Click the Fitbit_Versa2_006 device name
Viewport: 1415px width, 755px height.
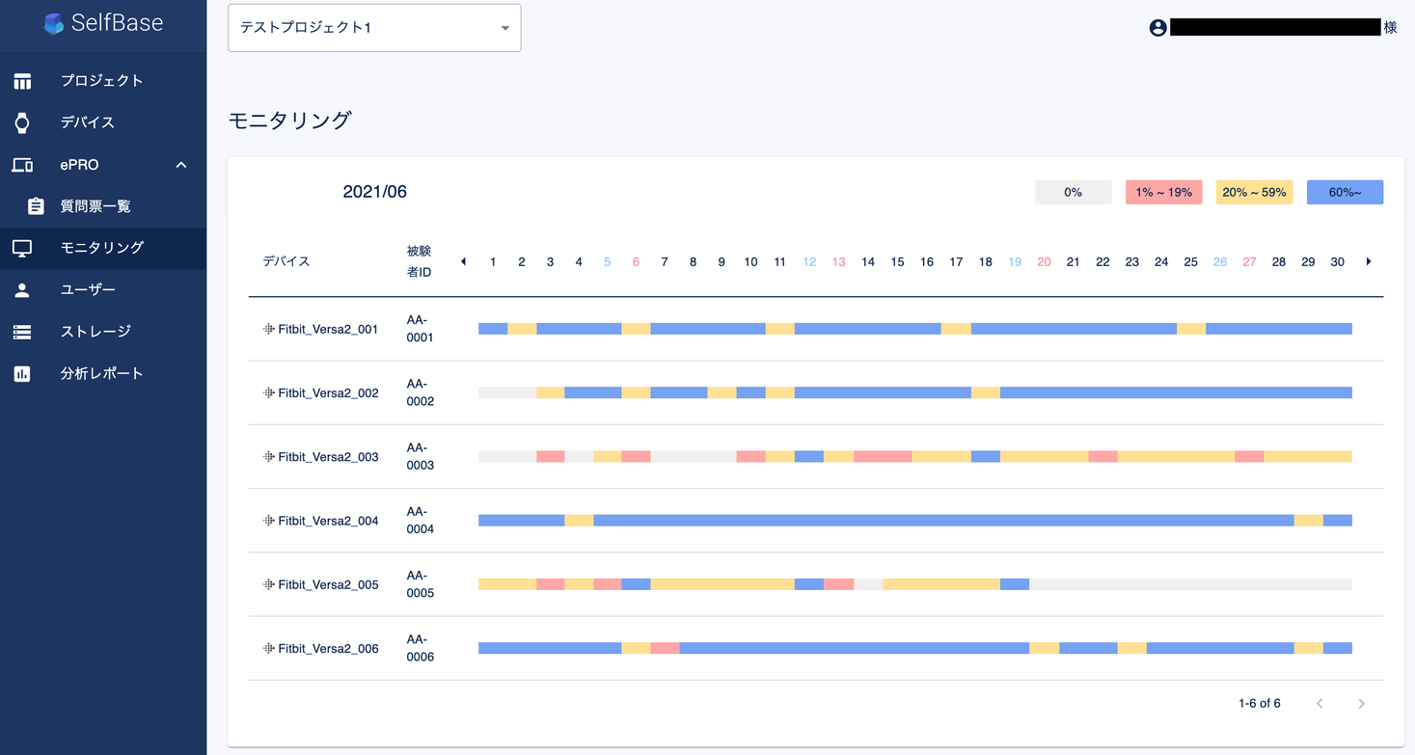pyautogui.click(x=328, y=648)
